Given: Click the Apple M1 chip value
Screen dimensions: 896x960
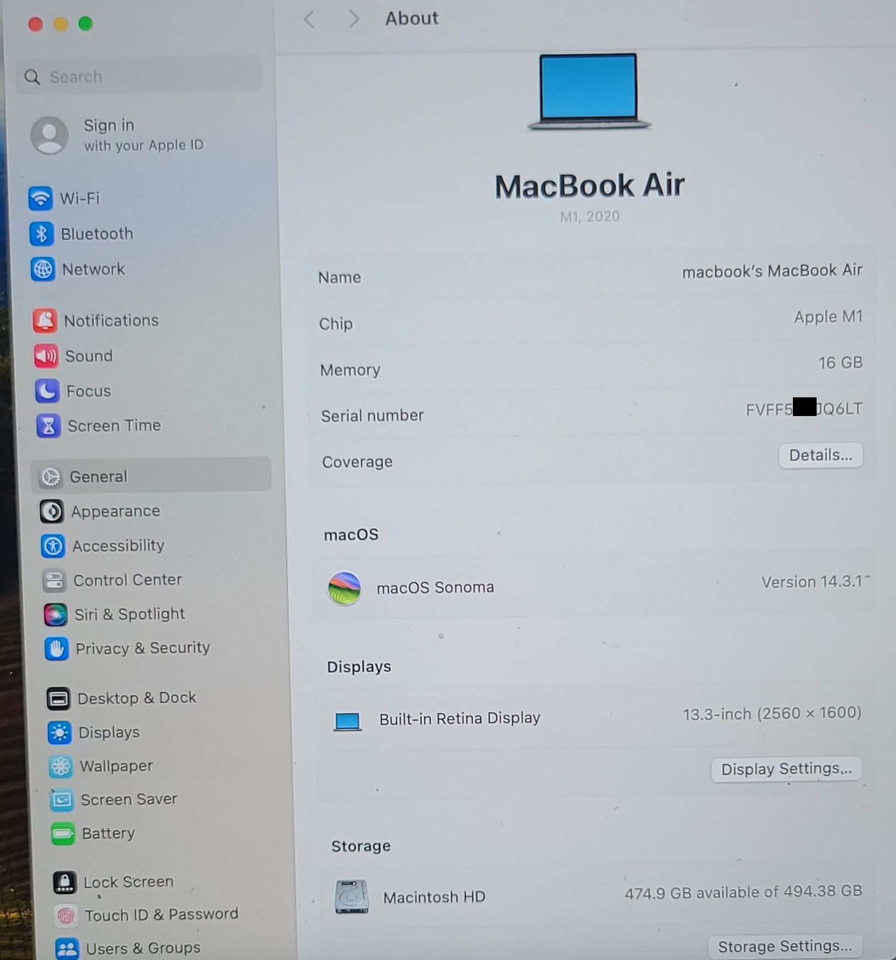Looking at the screenshot, I should (828, 317).
